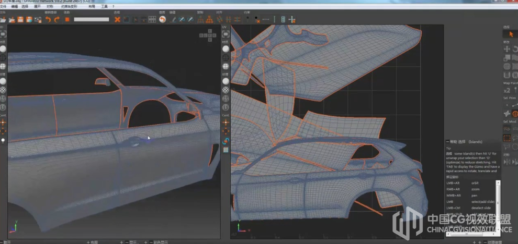Viewport: 518px width, 244px height.
Task: Select the checker texture sphere in 3D view
Action: click(3, 90)
